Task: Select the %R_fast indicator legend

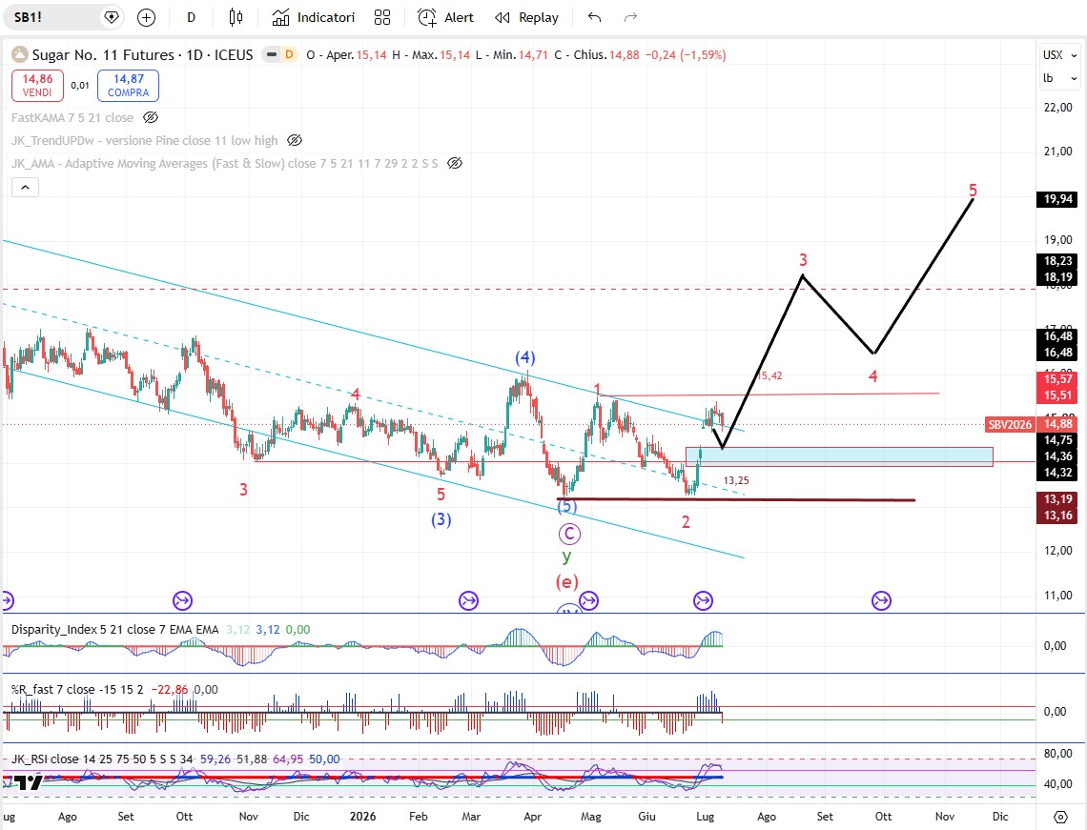Action: [77, 689]
